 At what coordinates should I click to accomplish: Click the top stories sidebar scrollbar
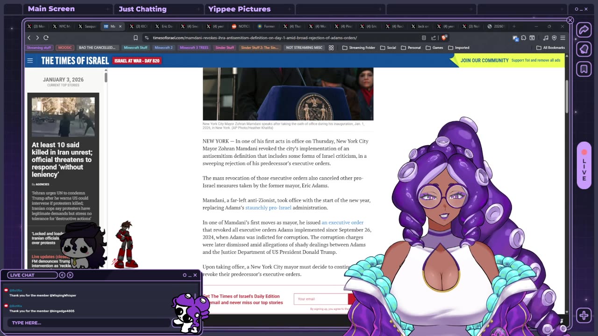106,77
